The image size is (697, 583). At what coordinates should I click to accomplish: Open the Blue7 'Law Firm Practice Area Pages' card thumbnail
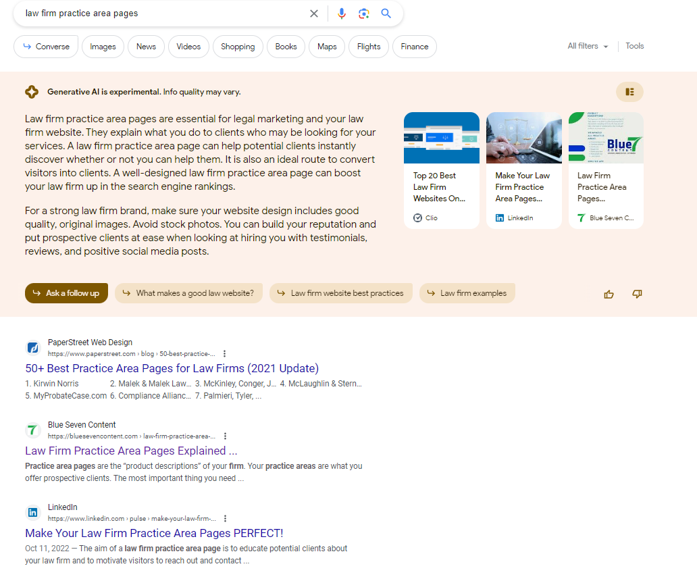pos(606,138)
